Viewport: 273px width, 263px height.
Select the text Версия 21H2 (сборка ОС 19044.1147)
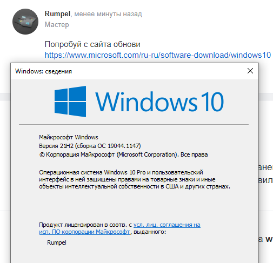[90, 146]
